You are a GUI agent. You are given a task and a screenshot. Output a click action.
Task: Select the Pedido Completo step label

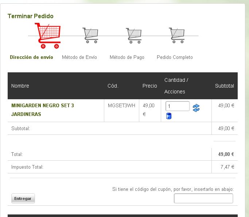(x=175, y=57)
